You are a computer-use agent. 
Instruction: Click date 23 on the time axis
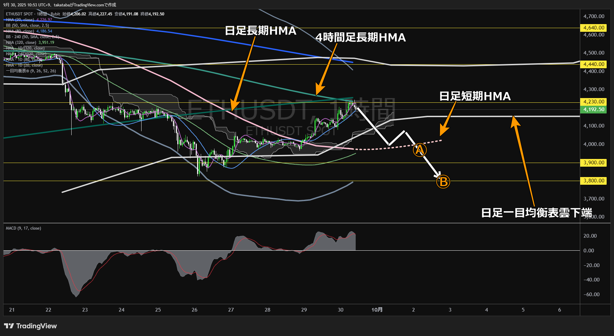85,310
